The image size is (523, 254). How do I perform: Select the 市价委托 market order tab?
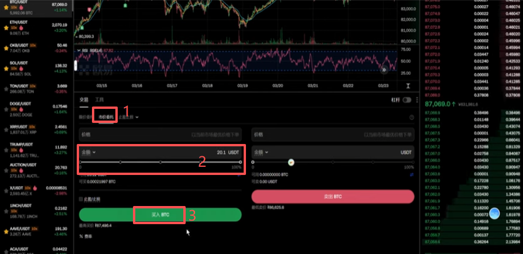tap(106, 117)
